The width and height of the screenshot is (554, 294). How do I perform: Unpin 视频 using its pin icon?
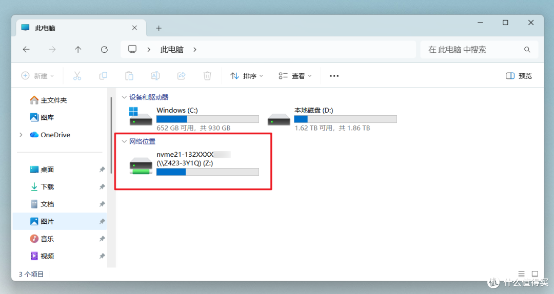tap(102, 256)
